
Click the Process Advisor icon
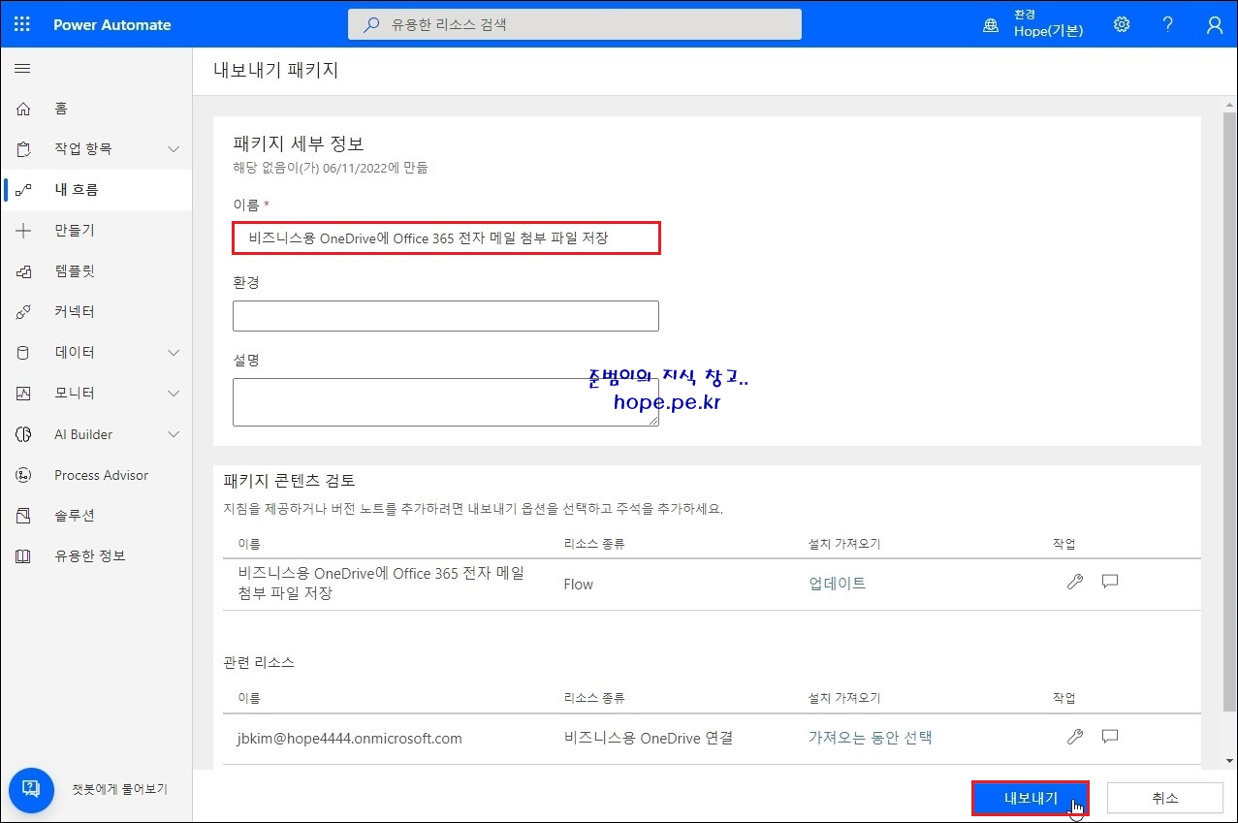point(23,475)
